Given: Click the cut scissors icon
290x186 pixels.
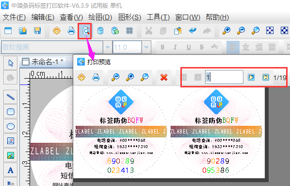Looking at the screenshot, I should coord(149,31).
